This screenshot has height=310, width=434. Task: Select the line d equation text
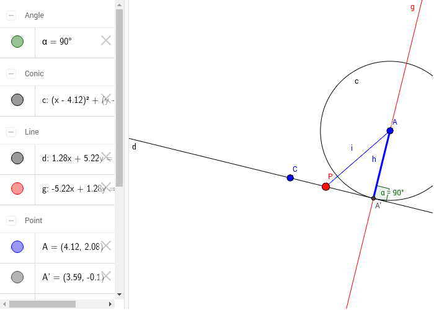click(78, 158)
